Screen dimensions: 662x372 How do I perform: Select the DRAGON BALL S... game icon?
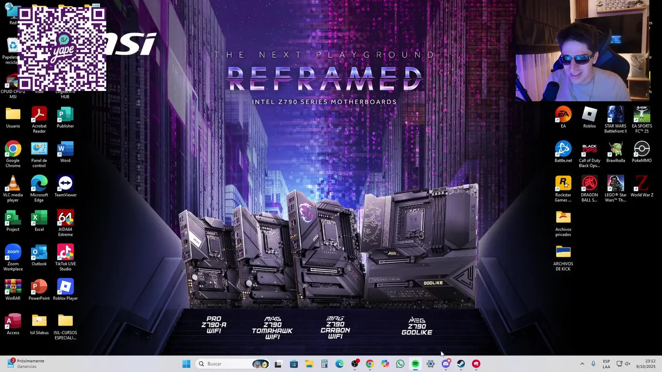tap(590, 189)
